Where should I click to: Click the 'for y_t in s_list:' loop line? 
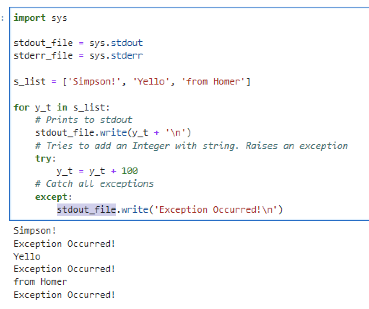pos(62,108)
